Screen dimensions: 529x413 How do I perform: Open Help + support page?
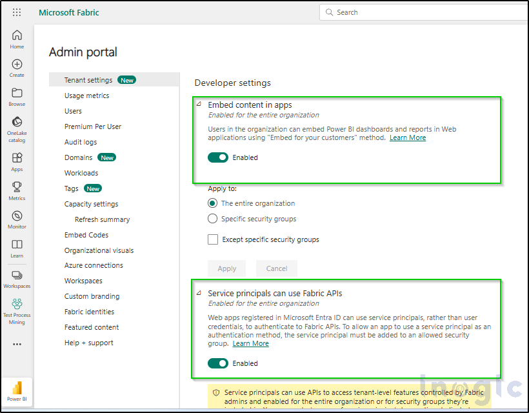tap(89, 343)
